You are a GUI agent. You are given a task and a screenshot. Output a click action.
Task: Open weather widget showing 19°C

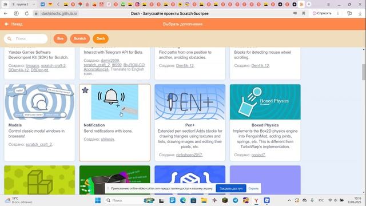(x=18, y=200)
